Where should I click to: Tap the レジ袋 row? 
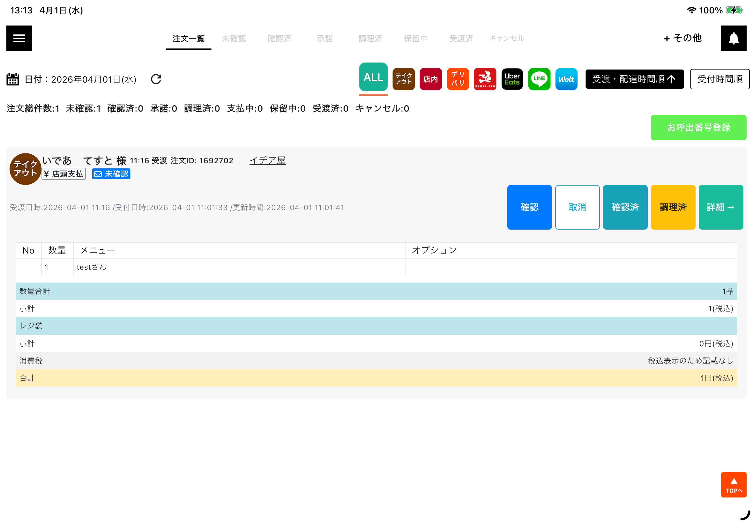point(376,326)
